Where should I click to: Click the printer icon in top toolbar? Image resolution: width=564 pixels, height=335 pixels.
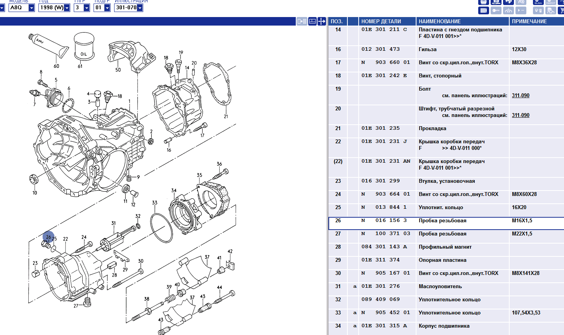[483, 2]
